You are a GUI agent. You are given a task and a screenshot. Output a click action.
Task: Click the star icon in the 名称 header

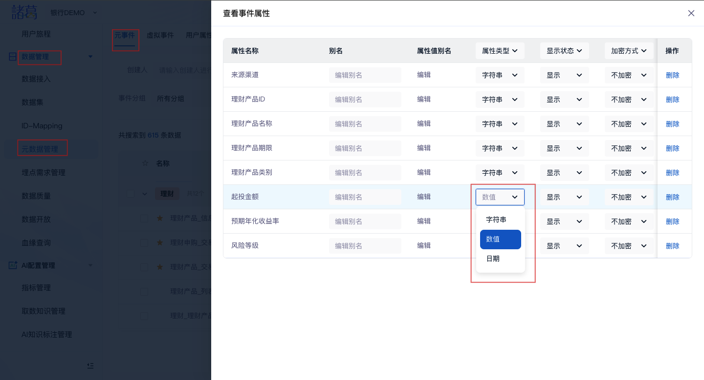click(x=145, y=163)
